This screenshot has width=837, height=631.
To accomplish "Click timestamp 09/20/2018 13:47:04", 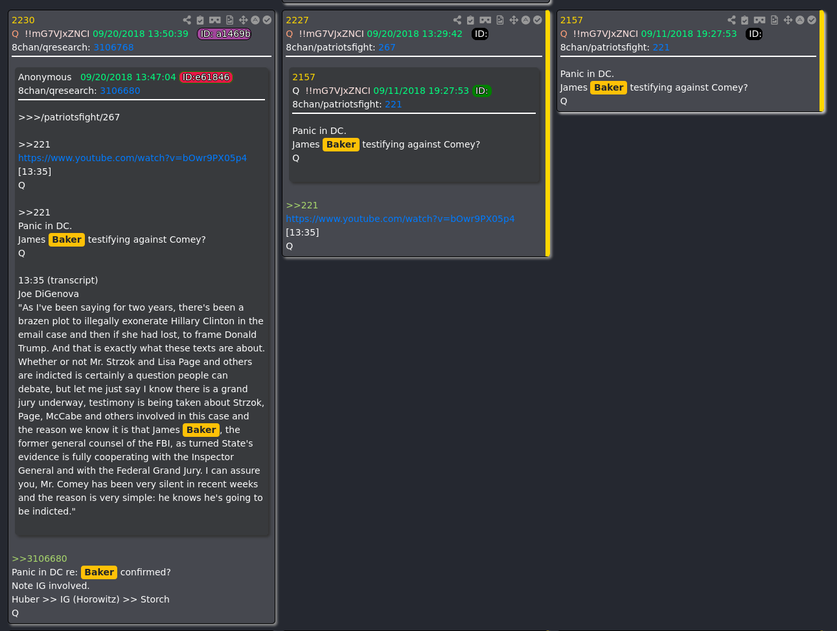I will [x=128, y=77].
